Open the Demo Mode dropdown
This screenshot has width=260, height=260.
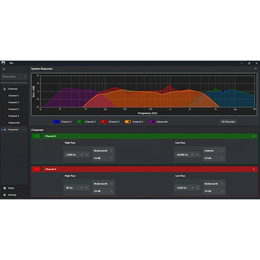(14, 77)
